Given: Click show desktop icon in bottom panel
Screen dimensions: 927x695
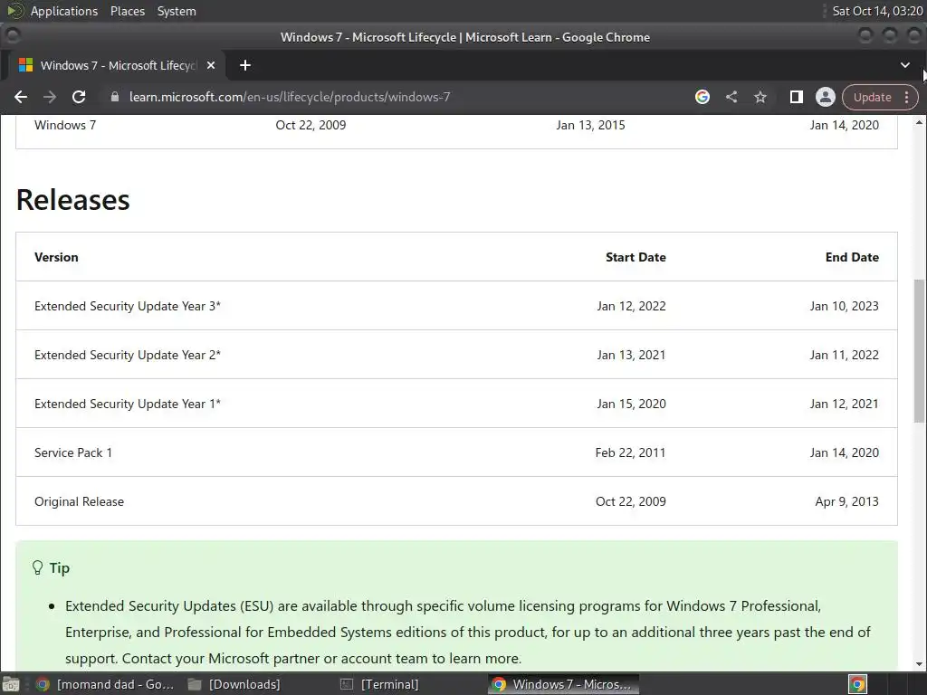Looking at the screenshot, I should [x=11, y=684].
